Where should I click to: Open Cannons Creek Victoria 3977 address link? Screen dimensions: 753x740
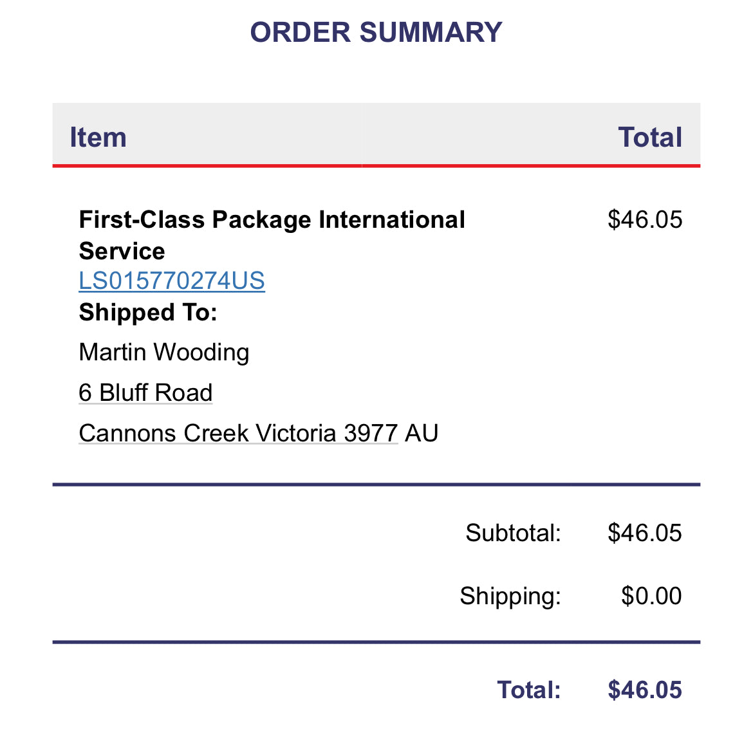[238, 433]
